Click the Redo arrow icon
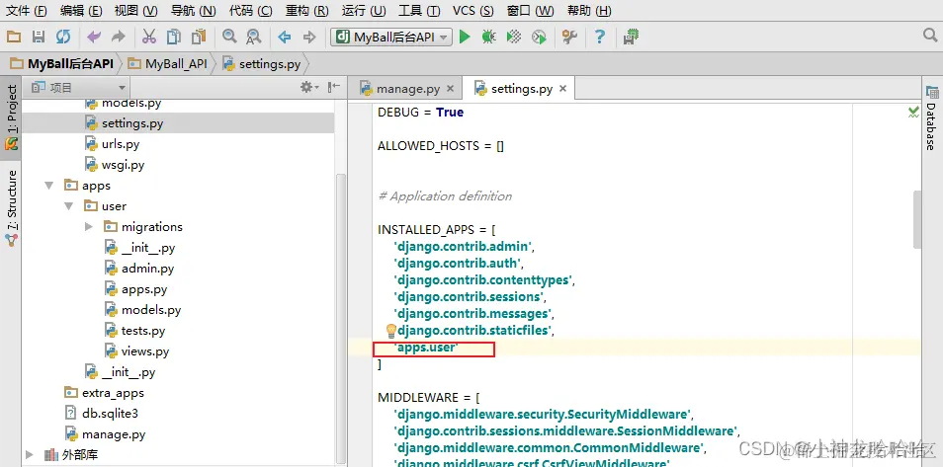Screen dimensions: 943x467 (119, 38)
